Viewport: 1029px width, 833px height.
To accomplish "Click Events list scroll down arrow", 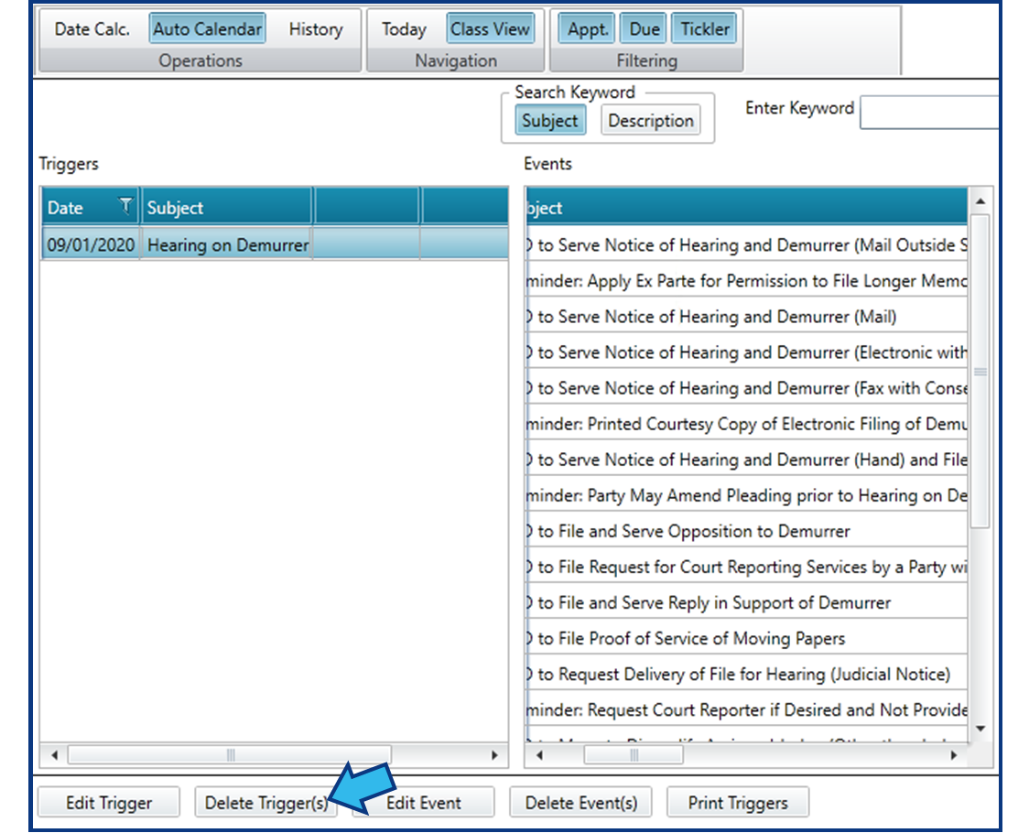I will 980,728.
